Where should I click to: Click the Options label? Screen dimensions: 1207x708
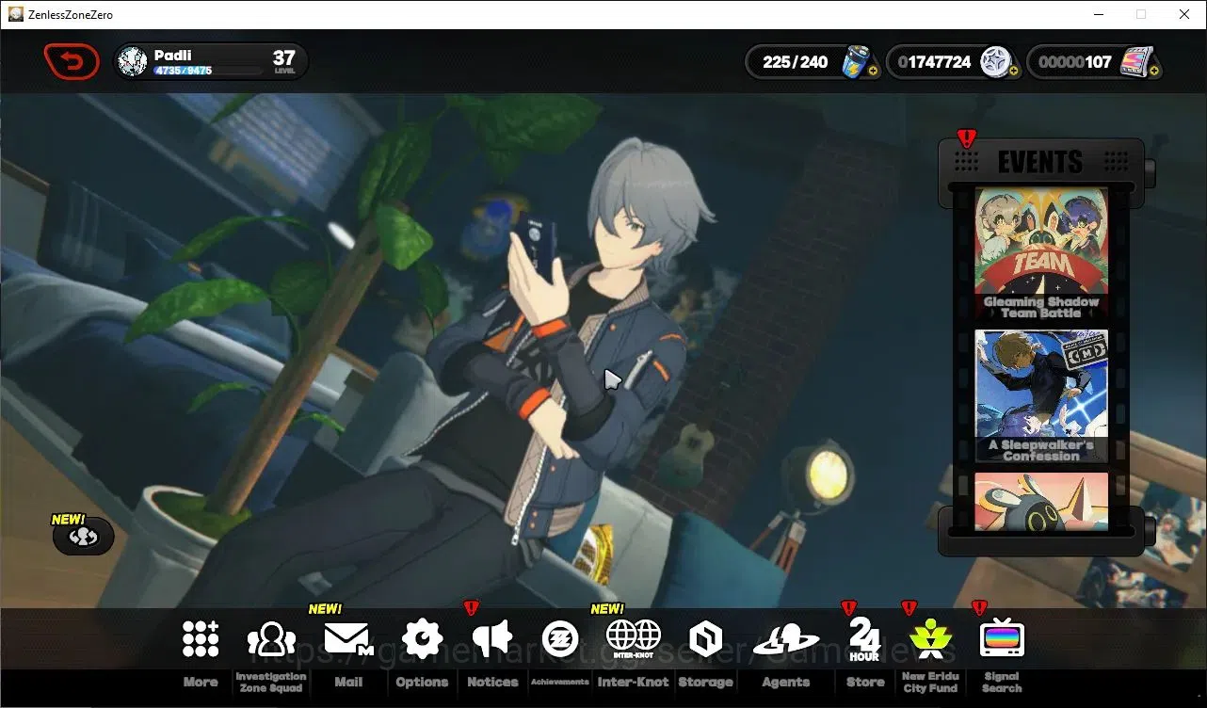pos(422,682)
